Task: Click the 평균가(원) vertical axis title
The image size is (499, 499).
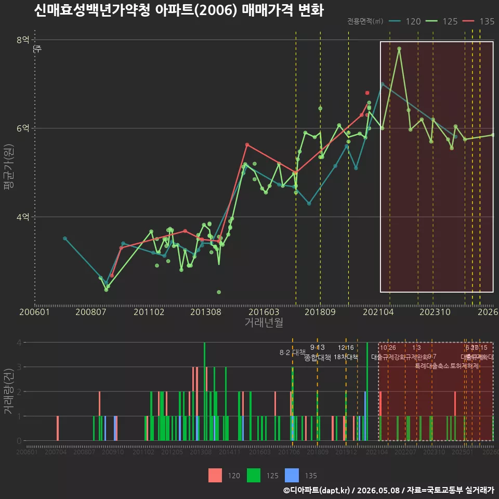Action: [x=9, y=167]
